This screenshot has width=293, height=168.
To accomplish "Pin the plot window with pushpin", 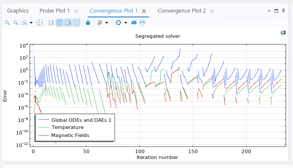I will (x=284, y=11).
